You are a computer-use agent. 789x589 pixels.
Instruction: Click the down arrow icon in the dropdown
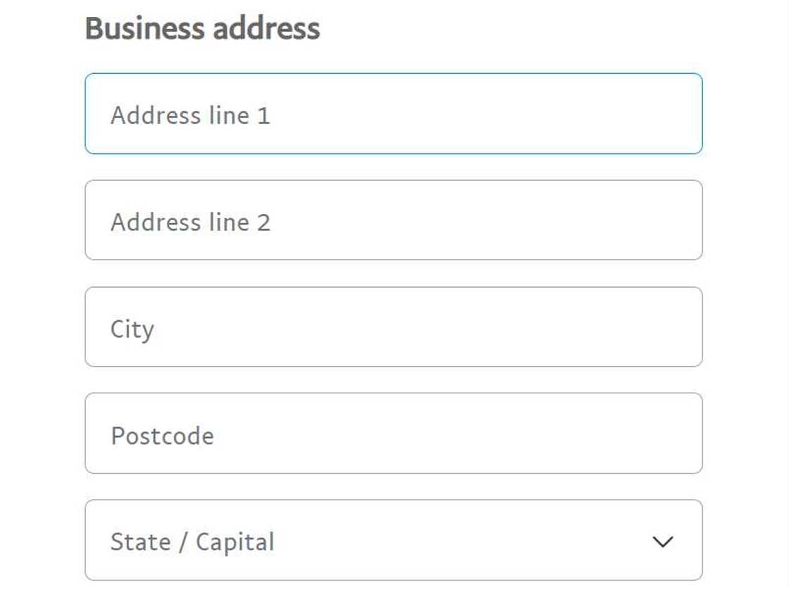(661, 541)
